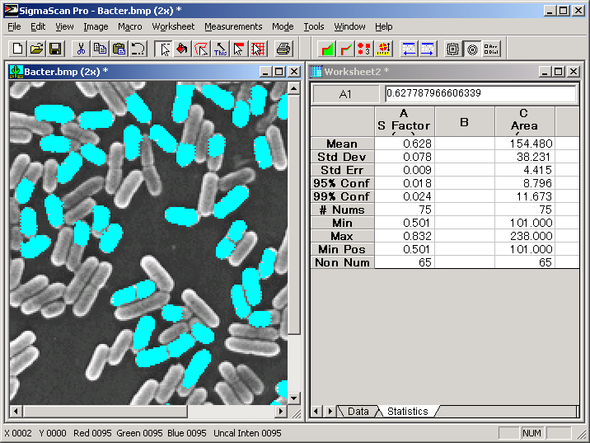Open the View menu

(x=64, y=26)
